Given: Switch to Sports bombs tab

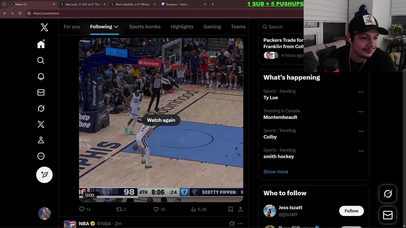Looking at the screenshot, I should [x=145, y=27].
